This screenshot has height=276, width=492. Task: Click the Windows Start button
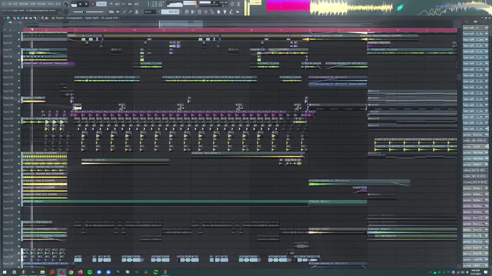[x=5, y=272]
